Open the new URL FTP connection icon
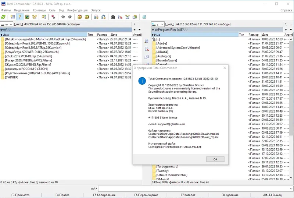The width and height of the screenshot is (294, 198). tap(104, 17)
